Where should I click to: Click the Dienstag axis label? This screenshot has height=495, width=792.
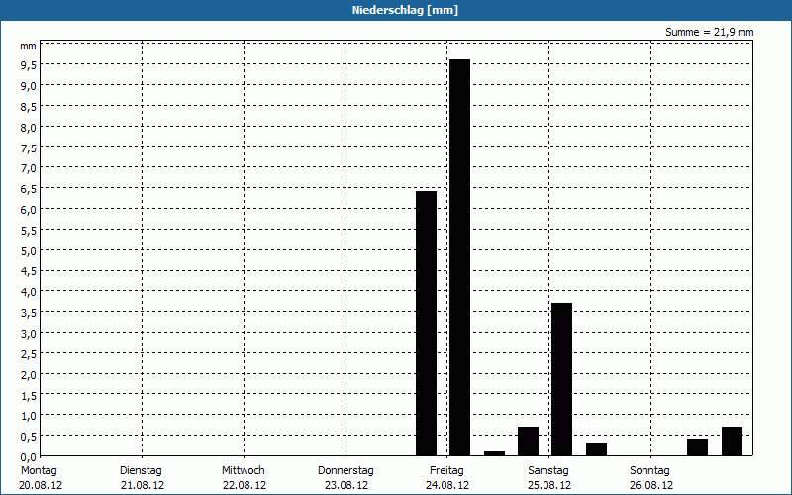(x=141, y=470)
